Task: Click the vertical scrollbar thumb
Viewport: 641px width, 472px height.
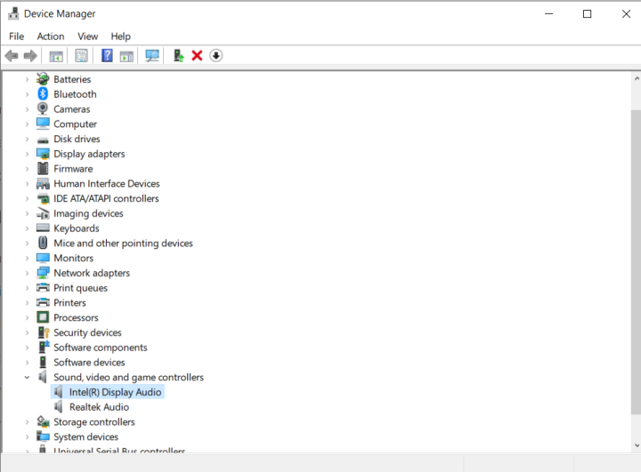Action: [637, 261]
